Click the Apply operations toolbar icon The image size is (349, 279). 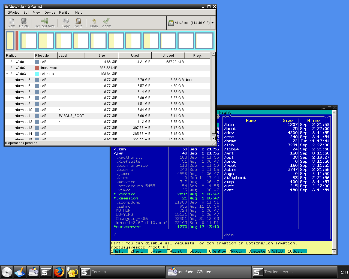106,23
